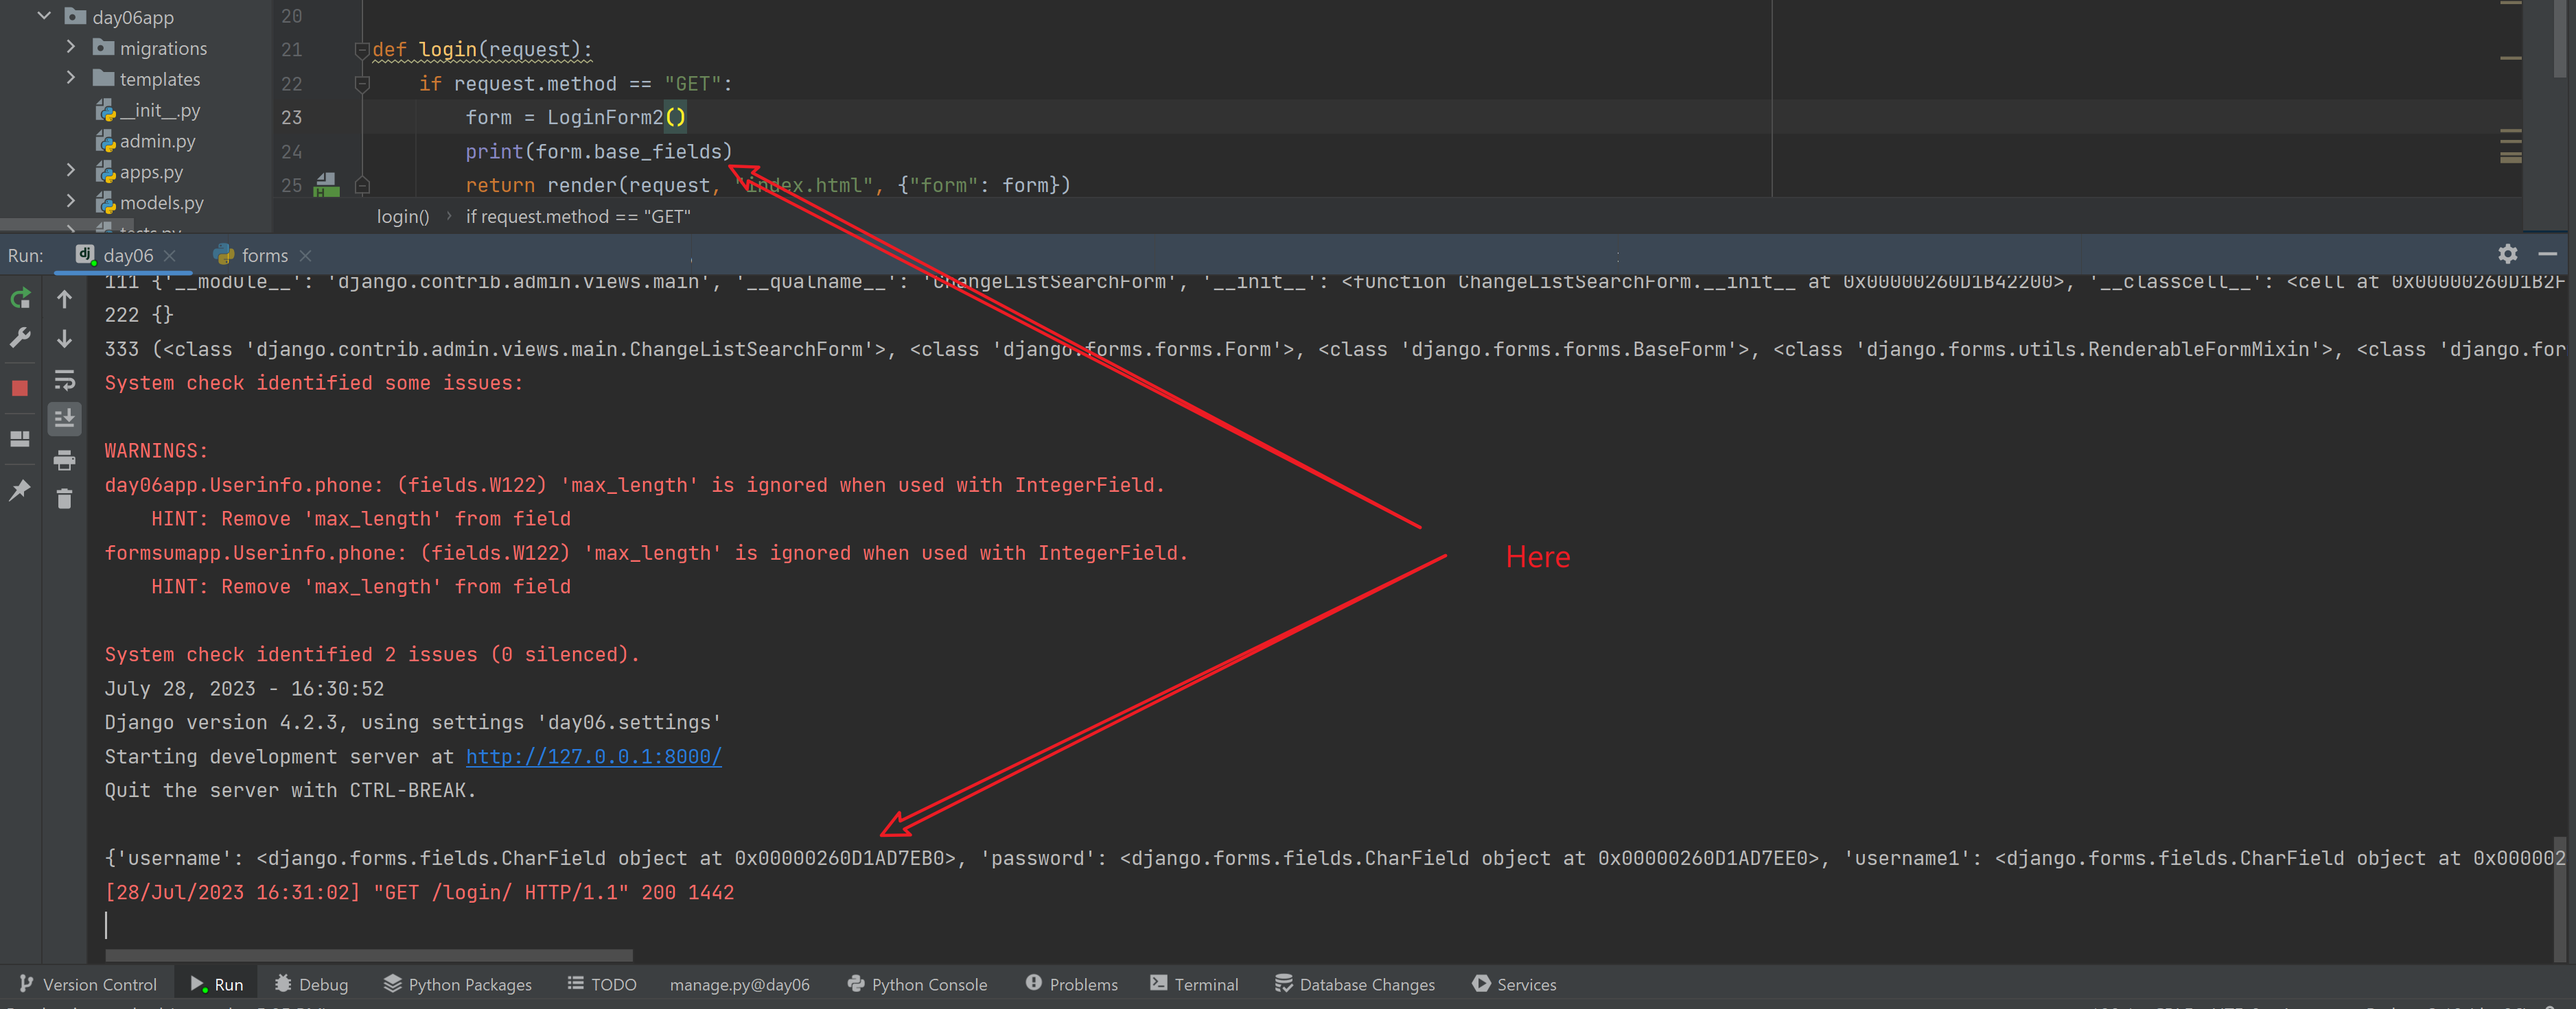The image size is (2576, 1009).
Task: Toggle soft-wrap in the console
Action: click(x=64, y=379)
